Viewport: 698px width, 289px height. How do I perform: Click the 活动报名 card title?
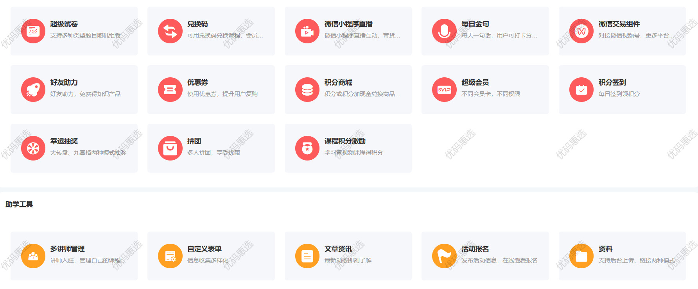(475, 249)
